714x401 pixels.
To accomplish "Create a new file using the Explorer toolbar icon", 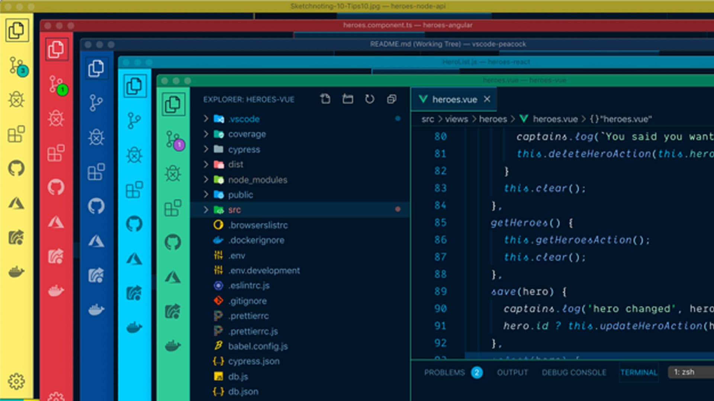I will (325, 99).
